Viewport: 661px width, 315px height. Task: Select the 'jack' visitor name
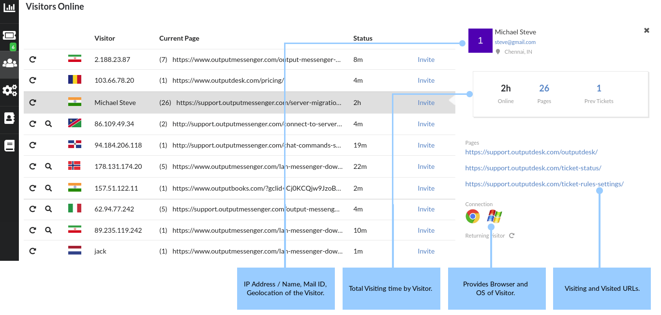point(100,251)
